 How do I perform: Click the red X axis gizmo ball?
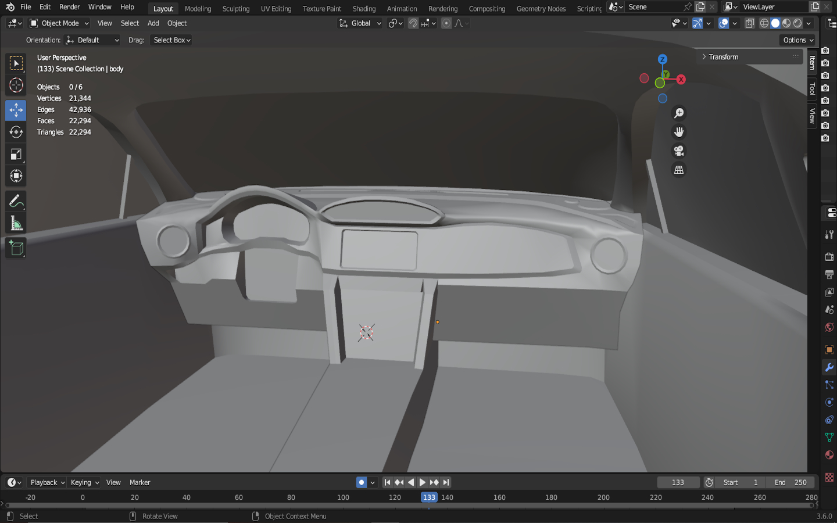[681, 80]
